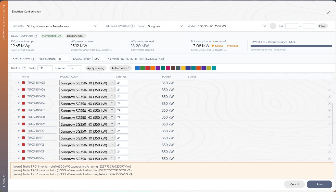Image resolution: width=336 pixels, height=192 pixels.
Task: Click the red color square of TR03-INV05
Action: [23, 96]
